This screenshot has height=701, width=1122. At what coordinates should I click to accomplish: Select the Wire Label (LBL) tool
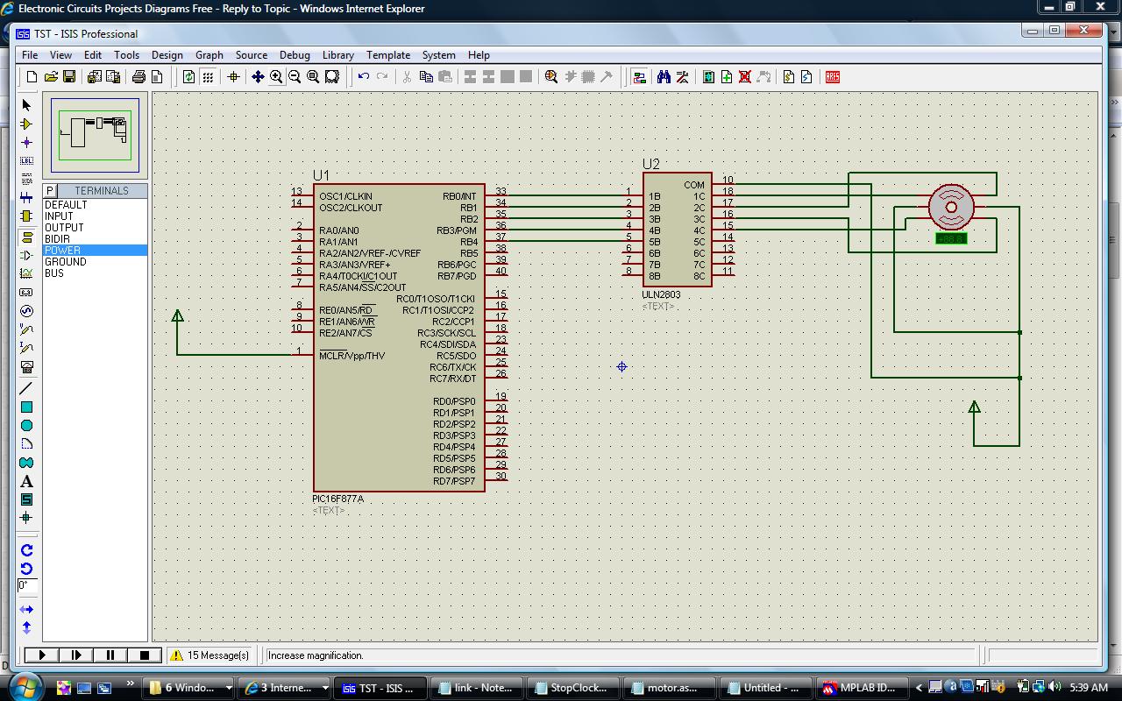(26, 160)
